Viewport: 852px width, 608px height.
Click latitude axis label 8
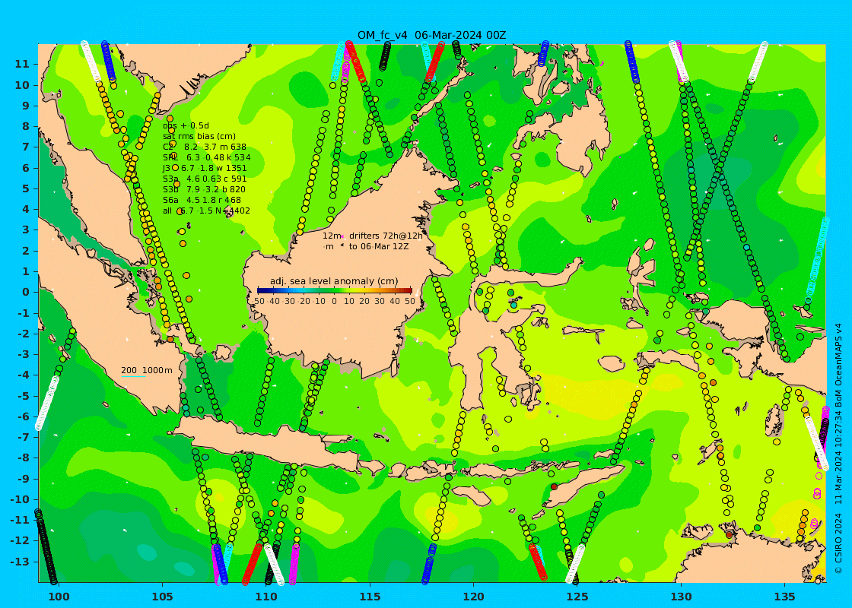click(26, 126)
